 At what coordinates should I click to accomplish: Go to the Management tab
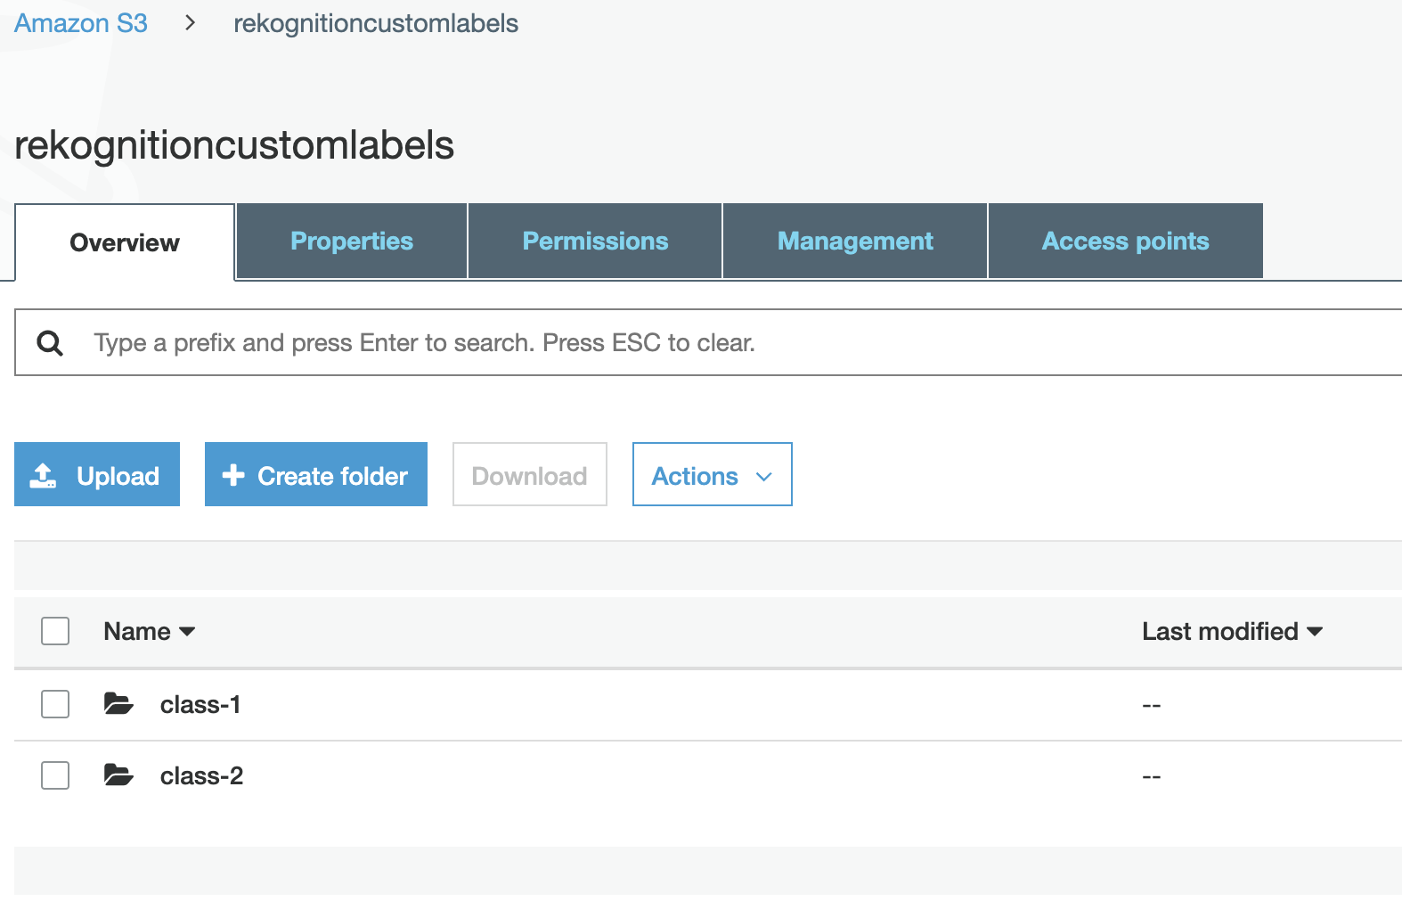[x=855, y=242]
